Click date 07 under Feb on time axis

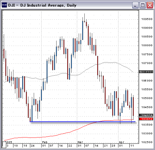pyautogui.click(x=51, y=146)
